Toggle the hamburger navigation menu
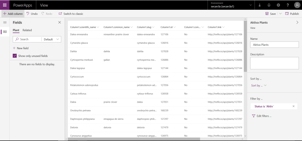This screenshot has width=302, height=141. coord(5,22)
